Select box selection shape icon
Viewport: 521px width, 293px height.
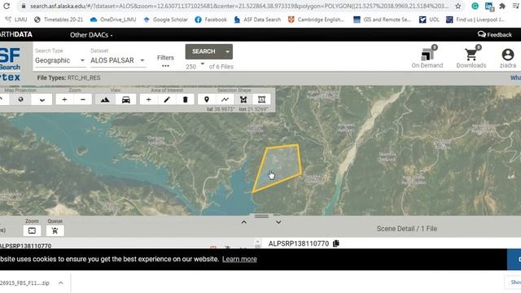coord(261,99)
